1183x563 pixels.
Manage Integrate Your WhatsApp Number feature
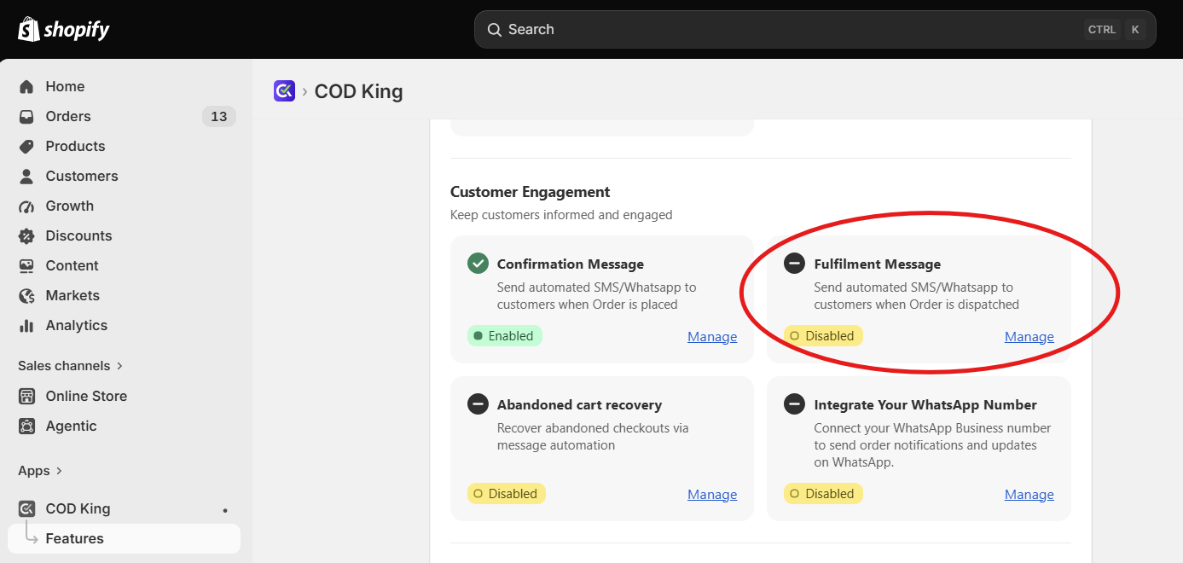tap(1029, 495)
